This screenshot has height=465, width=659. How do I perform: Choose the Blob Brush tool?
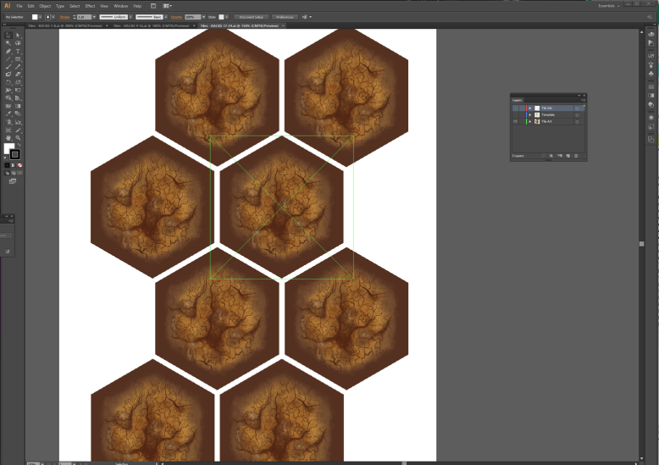click(8, 75)
